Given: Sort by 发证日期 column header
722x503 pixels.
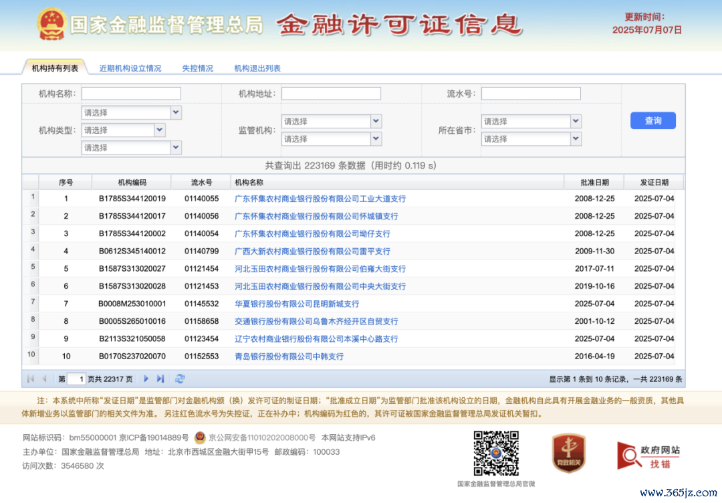Looking at the screenshot, I should [x=654, y=183].
